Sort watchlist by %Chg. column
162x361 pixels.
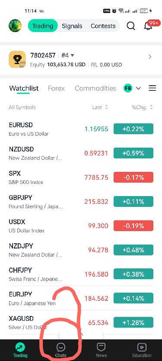pyautogui.click(x=142, y=107)
